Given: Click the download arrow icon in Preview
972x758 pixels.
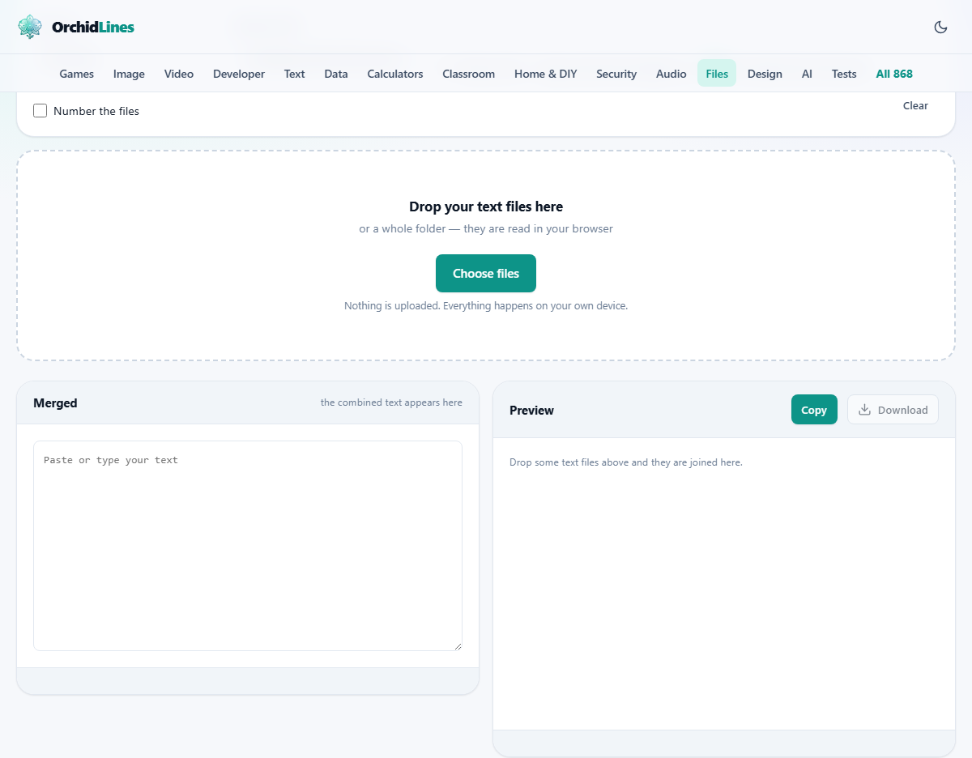Looking at the screenshot, I should [864, 410].
